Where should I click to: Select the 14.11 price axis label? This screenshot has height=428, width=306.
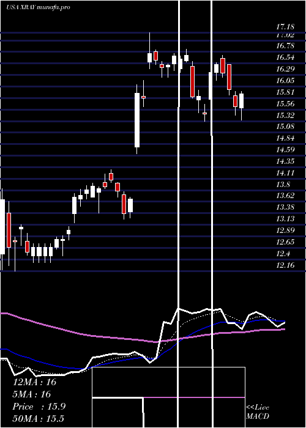click(x=285, y=172)
